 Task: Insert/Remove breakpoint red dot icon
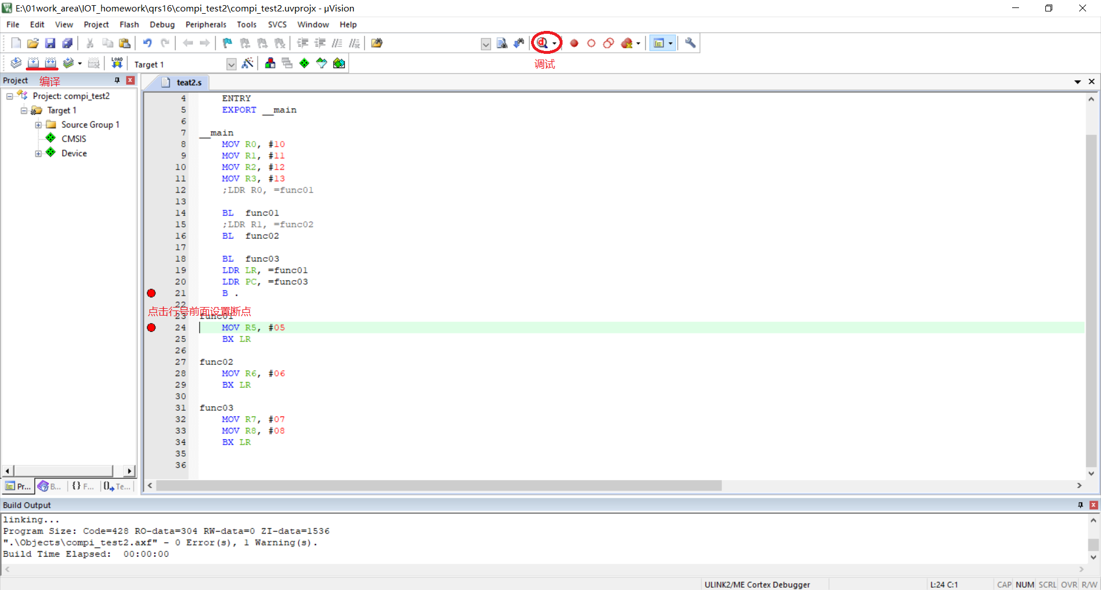(x=574, y=43)
